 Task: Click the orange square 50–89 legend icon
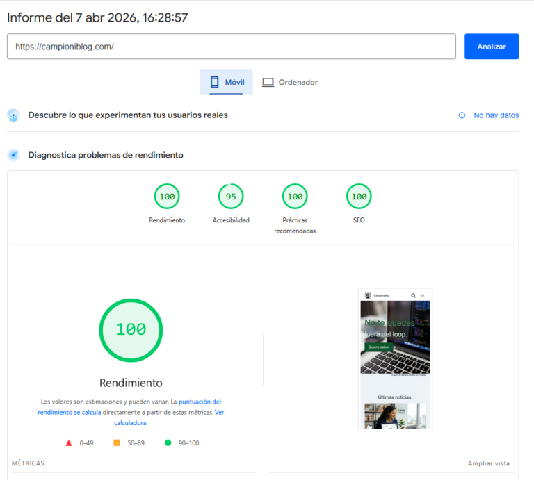click(x=117, y=442)
